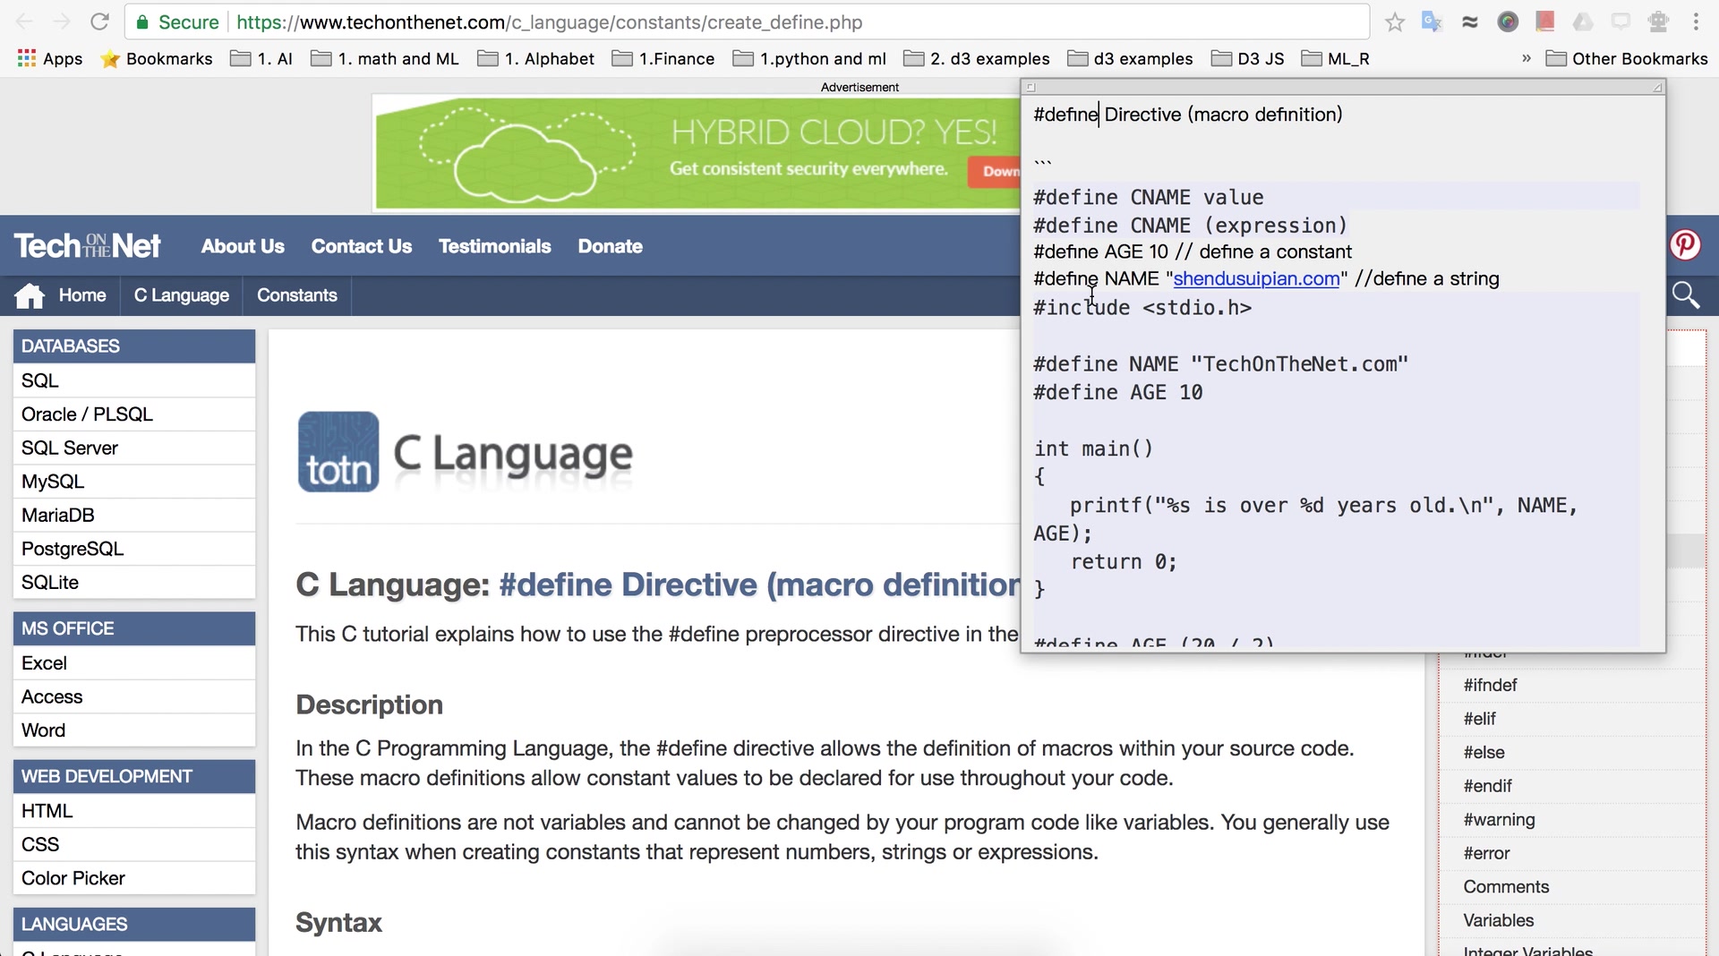
Task: Go forward with the browser forward arrow
Action: [62, 21]
